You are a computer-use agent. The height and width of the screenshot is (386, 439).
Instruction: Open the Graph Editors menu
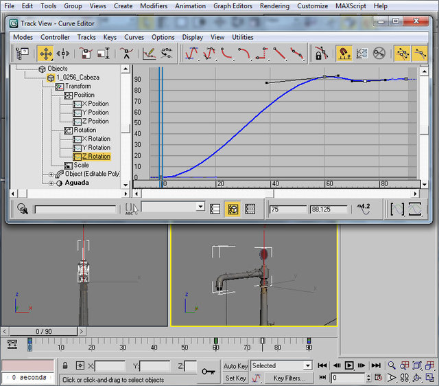coord(232,5)
